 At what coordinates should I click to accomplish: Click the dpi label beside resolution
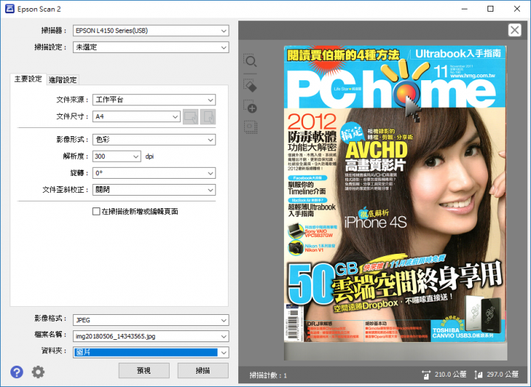point(149,157)
